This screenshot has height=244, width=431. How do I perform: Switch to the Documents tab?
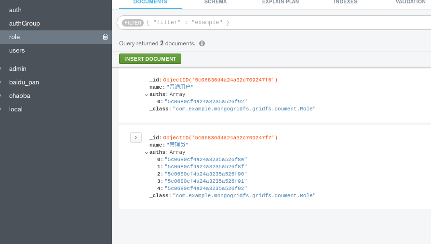tap(150, 2)
